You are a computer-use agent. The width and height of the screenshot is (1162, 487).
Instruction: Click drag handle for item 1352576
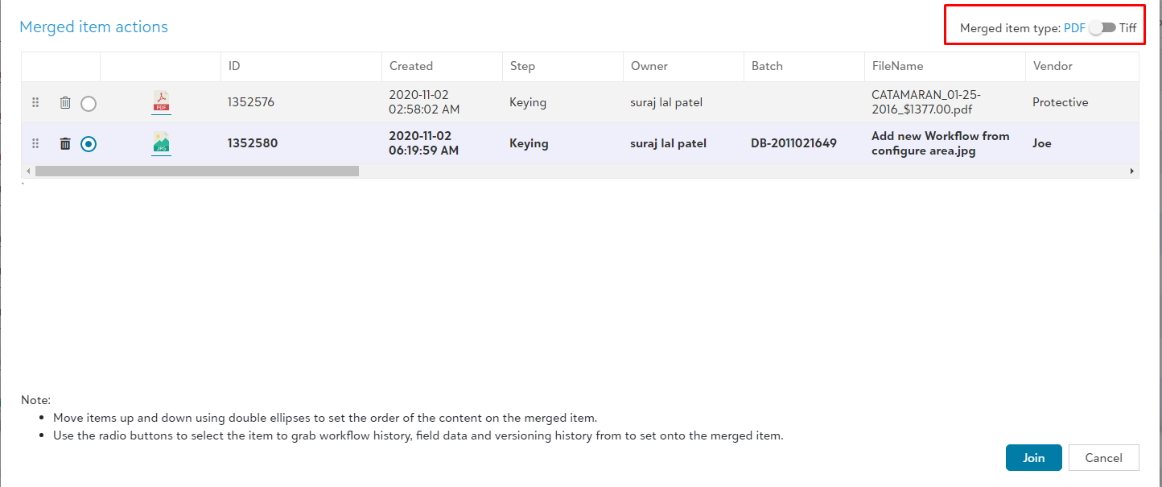(x=35, y=103)
